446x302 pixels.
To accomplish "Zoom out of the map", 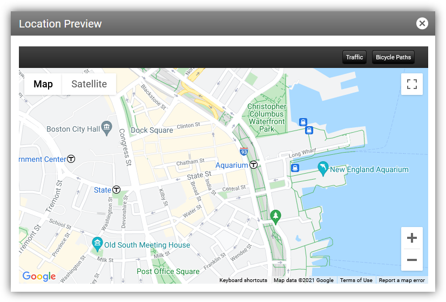I will 412,260.
